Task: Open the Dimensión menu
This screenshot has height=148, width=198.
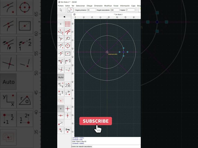Action: tap(98, 6)
